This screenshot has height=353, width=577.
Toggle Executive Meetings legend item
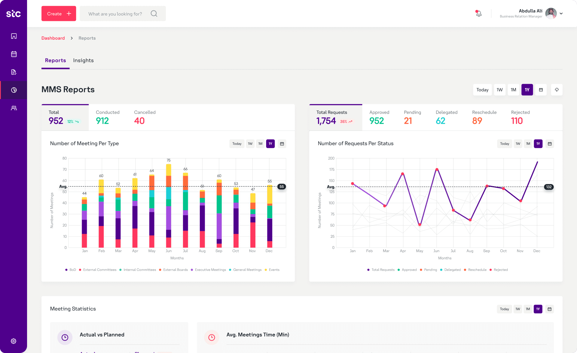[x=208, y=270]
